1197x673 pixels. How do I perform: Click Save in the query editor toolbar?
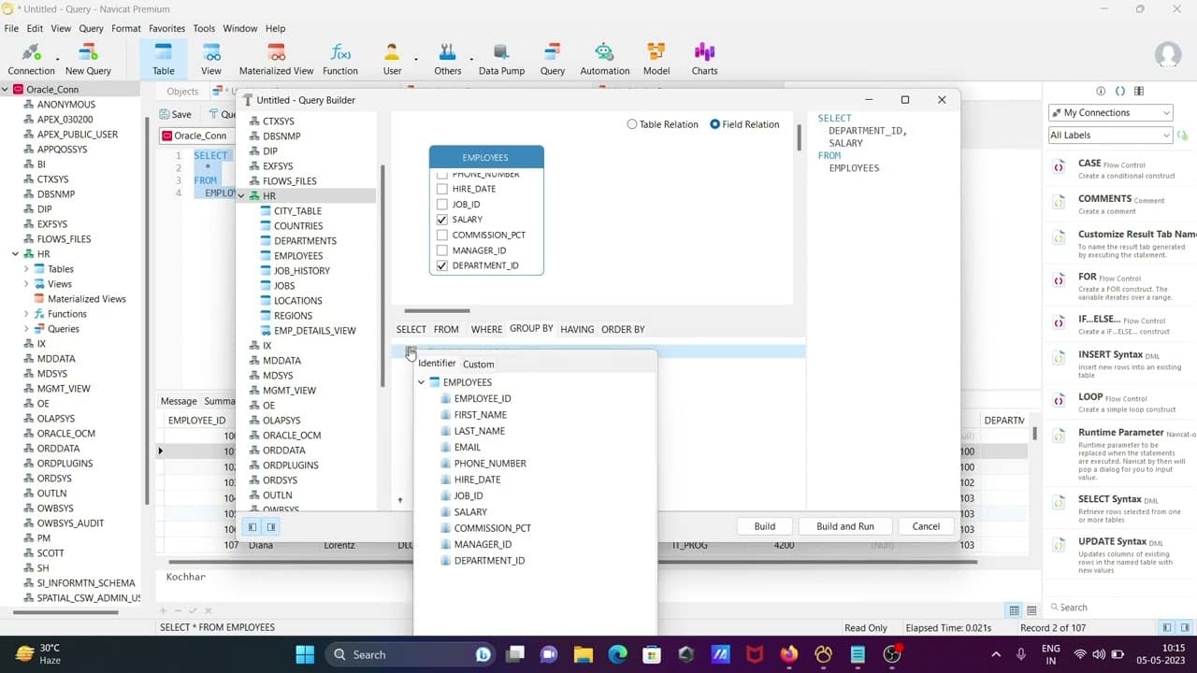pos(175,114)
